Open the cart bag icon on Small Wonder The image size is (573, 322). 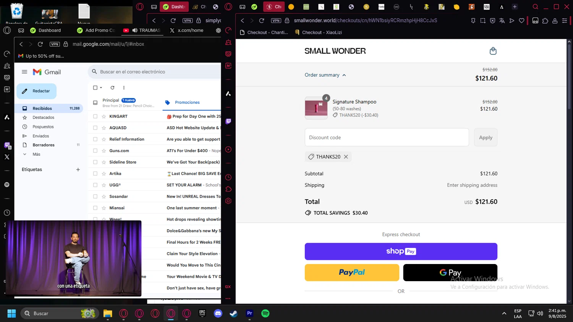(x=493, y=51)
